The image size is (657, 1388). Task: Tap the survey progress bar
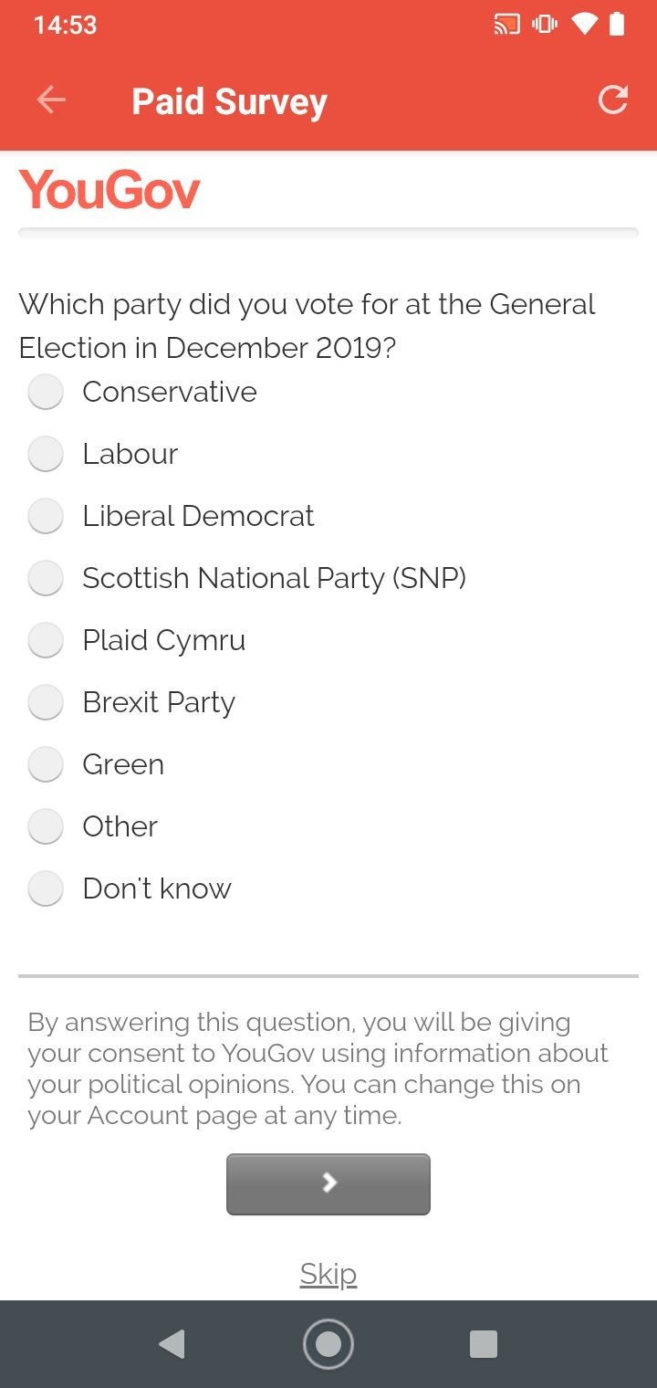(328, 233)
